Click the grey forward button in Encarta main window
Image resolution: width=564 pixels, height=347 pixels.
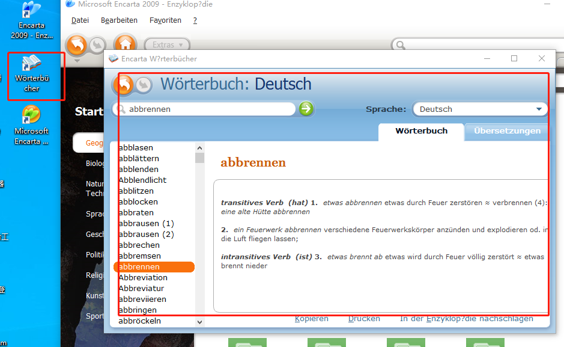pos(97,45)
